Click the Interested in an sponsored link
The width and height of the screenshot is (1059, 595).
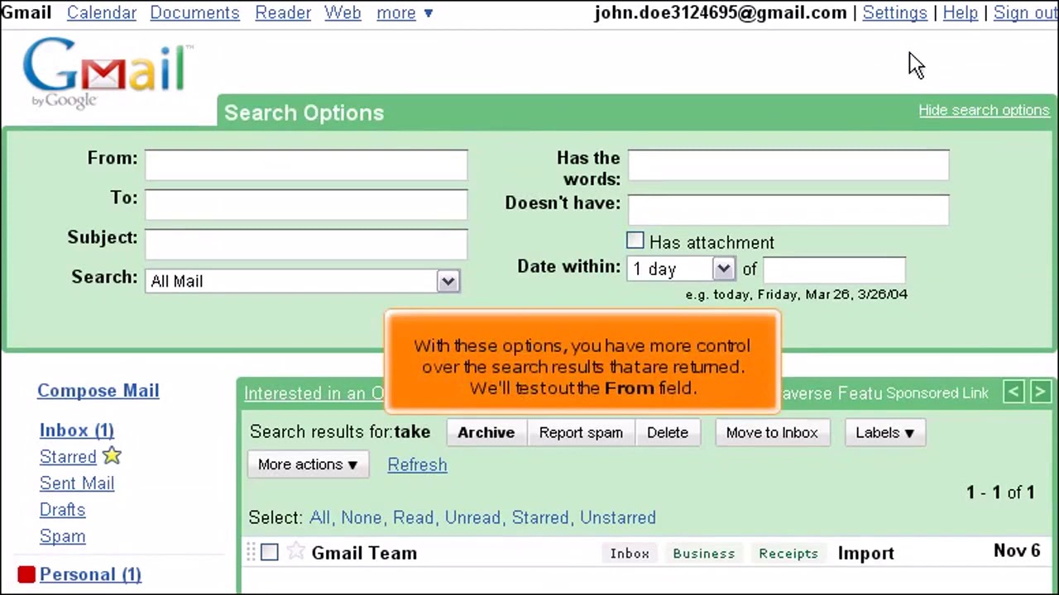coord(314,393)
